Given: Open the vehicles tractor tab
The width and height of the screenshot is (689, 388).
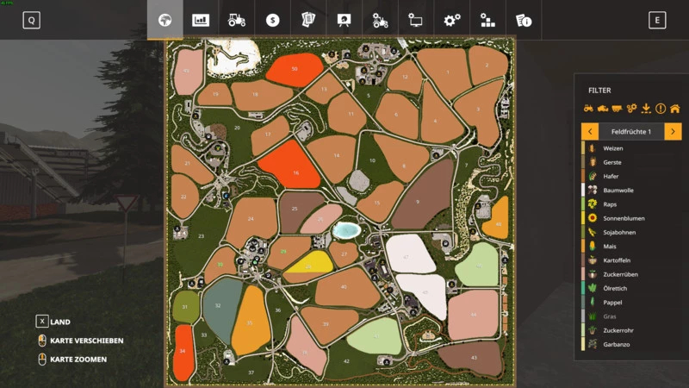Looking at the screenshot, I should (x=236, y=20).
